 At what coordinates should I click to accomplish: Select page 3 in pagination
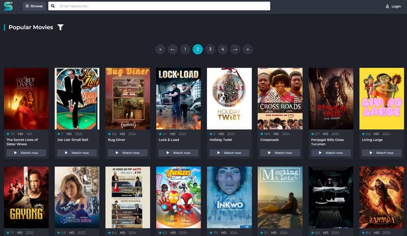(210, 49)
